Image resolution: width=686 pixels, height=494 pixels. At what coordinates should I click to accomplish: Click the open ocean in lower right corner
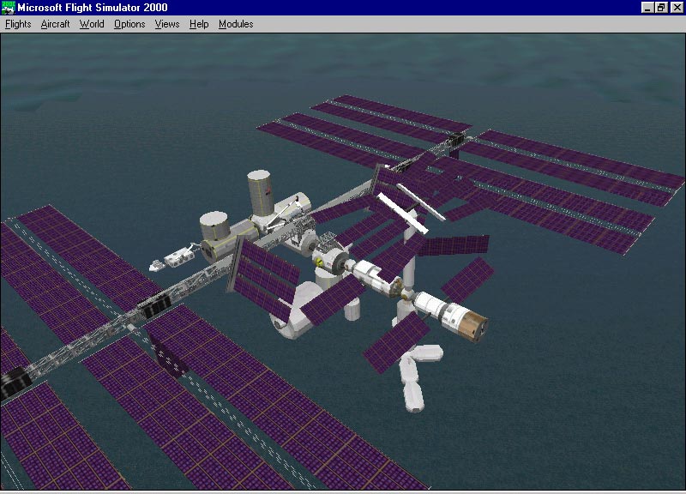click(600, 429)
